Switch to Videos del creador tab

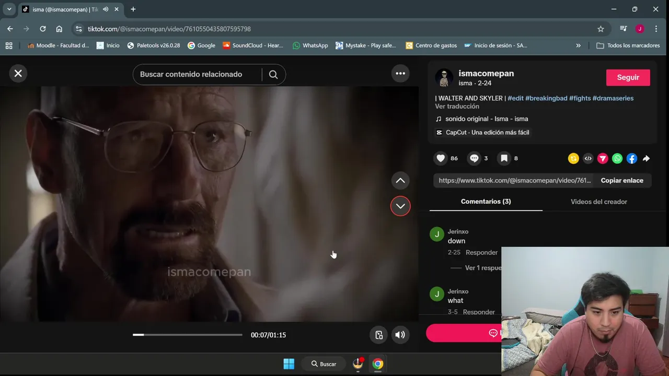click(599, 202)
